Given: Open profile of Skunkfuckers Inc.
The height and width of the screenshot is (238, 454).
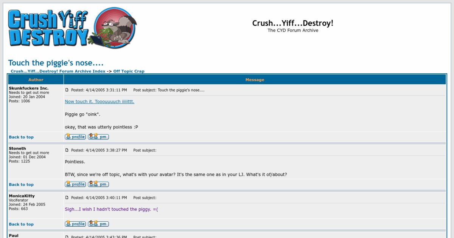Looking at the screenshot, I should [x=75, y=137].
